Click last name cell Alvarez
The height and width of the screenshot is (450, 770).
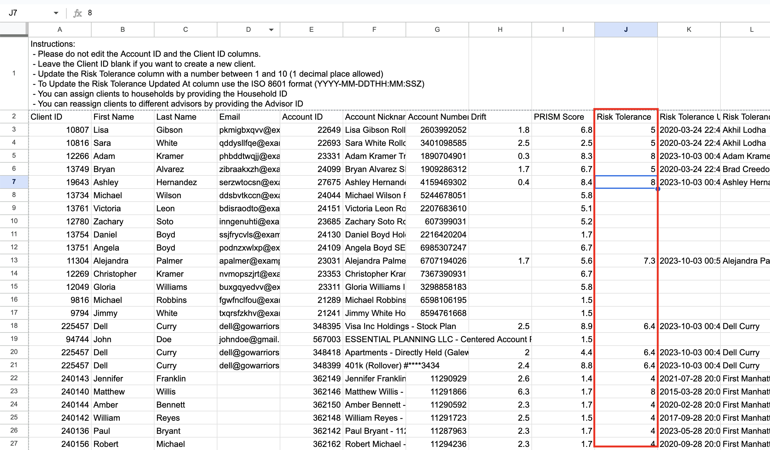click(x=186, y=169)
